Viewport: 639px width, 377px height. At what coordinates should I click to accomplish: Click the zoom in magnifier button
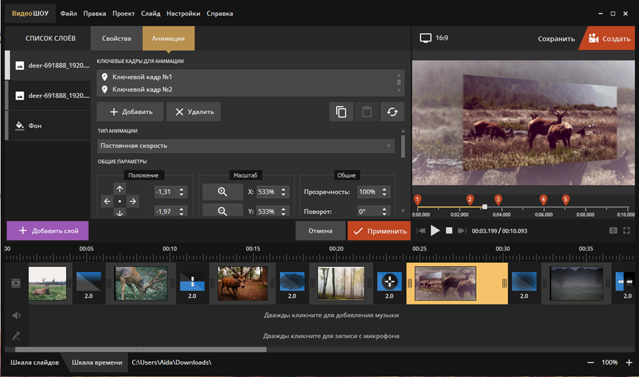point(222,192)
